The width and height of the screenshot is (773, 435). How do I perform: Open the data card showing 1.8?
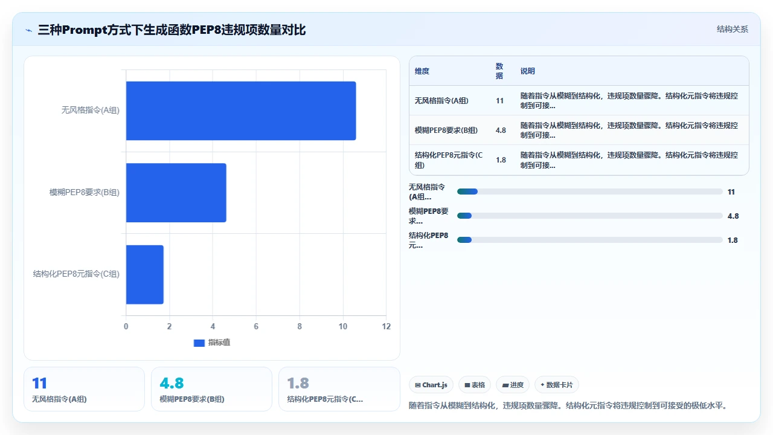pyautogui.click(x=339, y=389)
